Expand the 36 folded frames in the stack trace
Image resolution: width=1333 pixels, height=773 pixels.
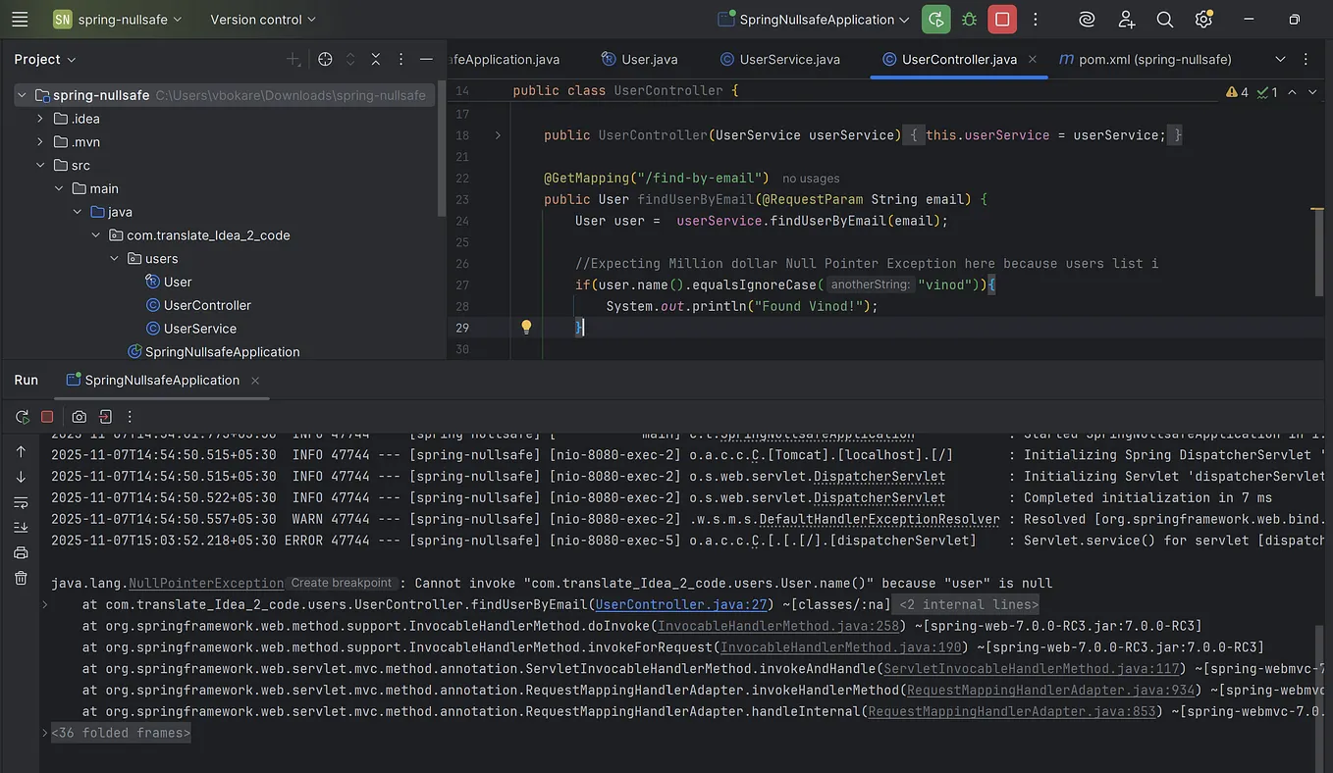point(120,732)
